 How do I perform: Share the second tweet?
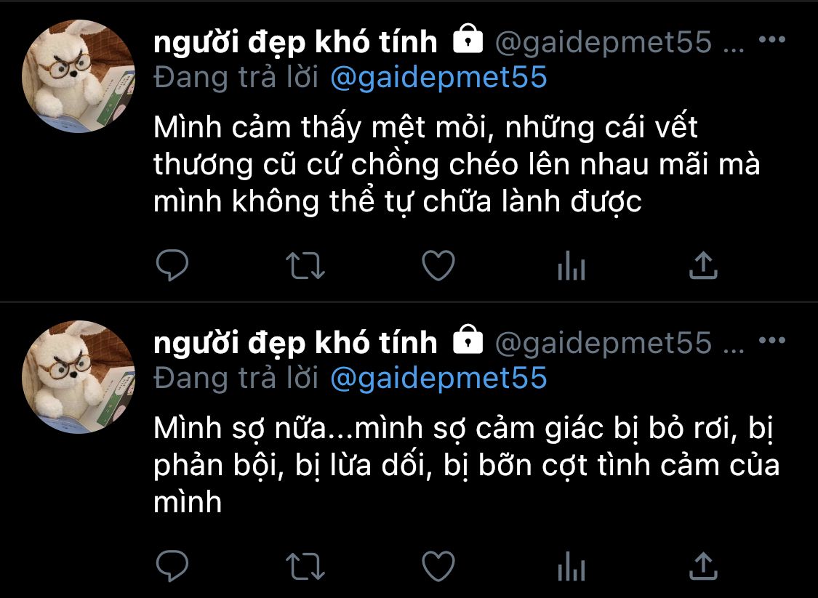703,566
